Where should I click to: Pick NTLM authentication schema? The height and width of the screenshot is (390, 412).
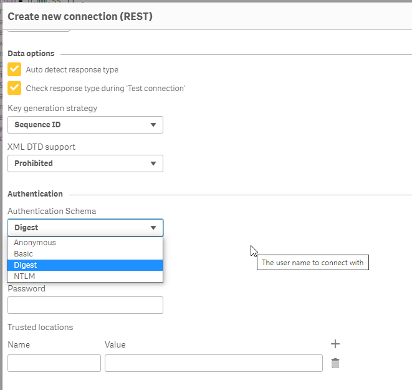click(x=24, y=276)
